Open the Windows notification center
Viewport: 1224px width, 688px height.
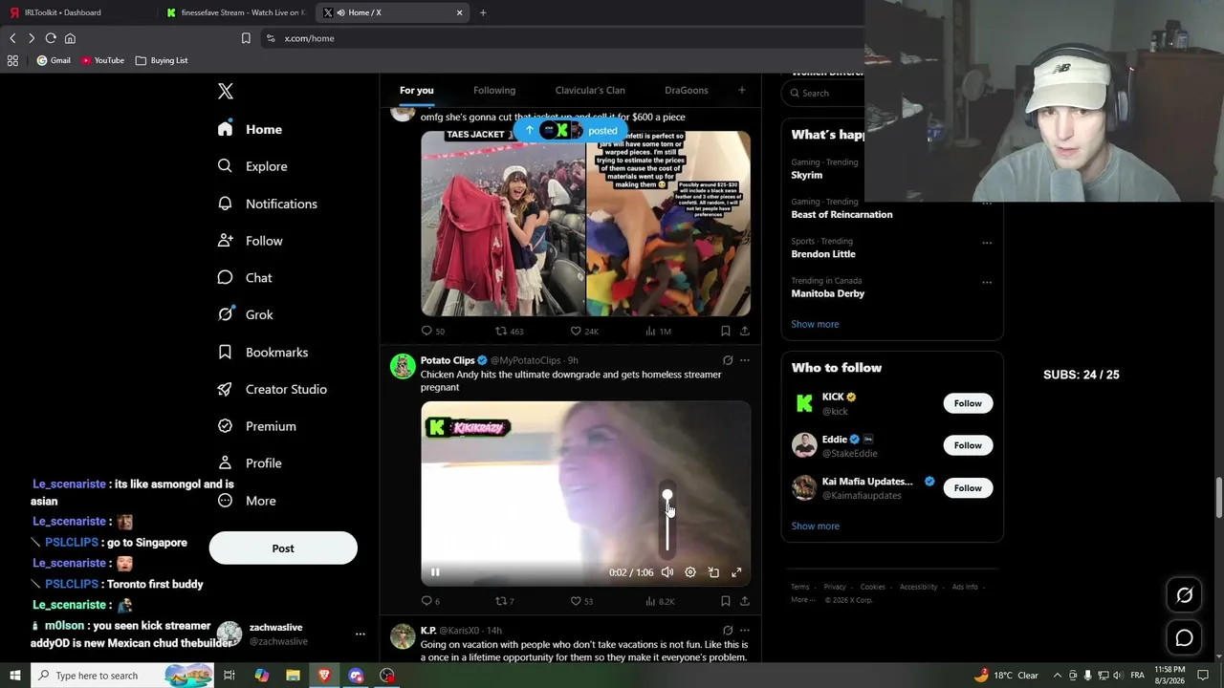pyautogui.click(x=1203, y=676)
